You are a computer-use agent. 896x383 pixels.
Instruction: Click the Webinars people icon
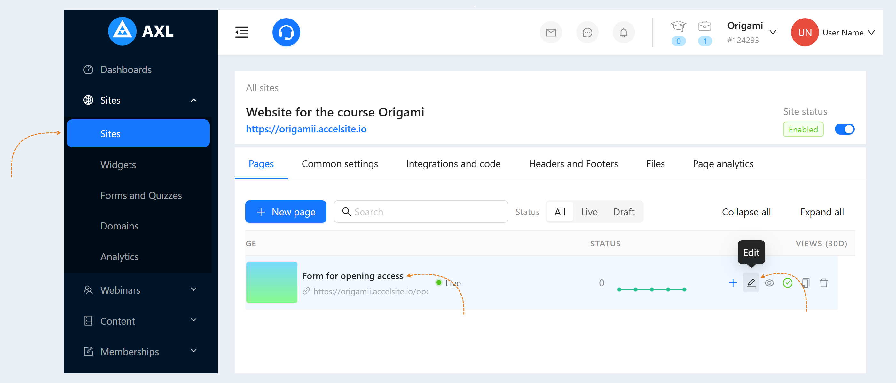[x=88, y=290]
